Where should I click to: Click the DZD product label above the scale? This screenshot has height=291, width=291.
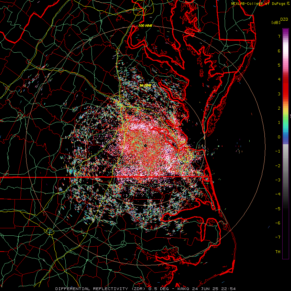[x=284, y=19]
